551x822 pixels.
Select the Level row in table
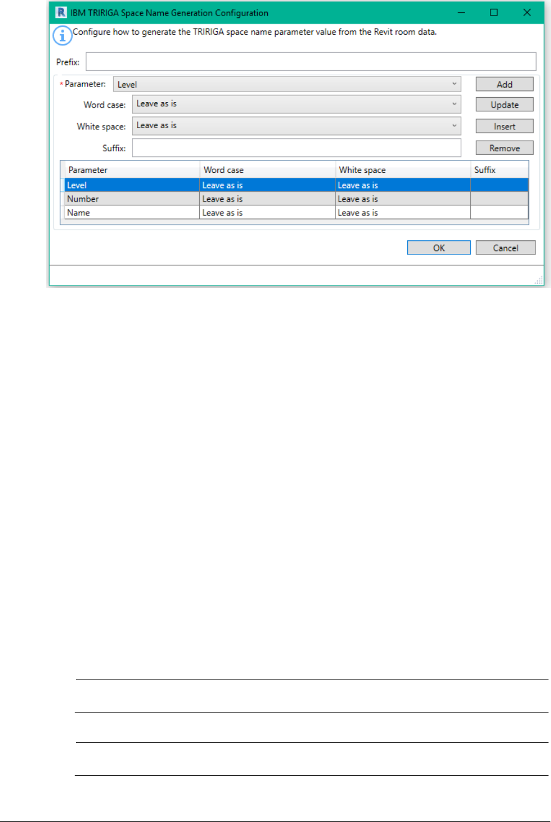296,185
